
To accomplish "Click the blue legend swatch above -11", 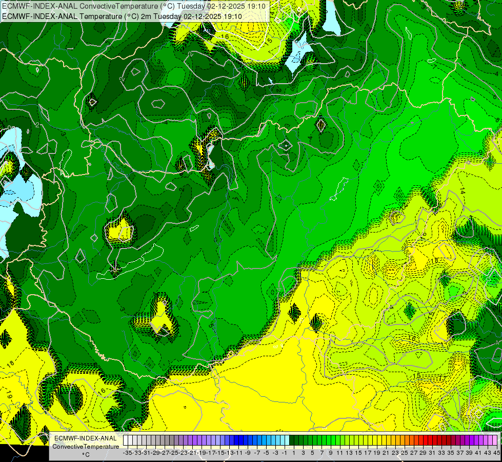I will [x=236, y=440].
